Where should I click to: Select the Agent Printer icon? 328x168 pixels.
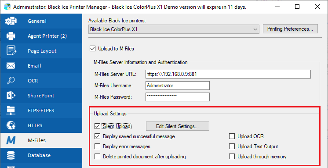[11, 36]
